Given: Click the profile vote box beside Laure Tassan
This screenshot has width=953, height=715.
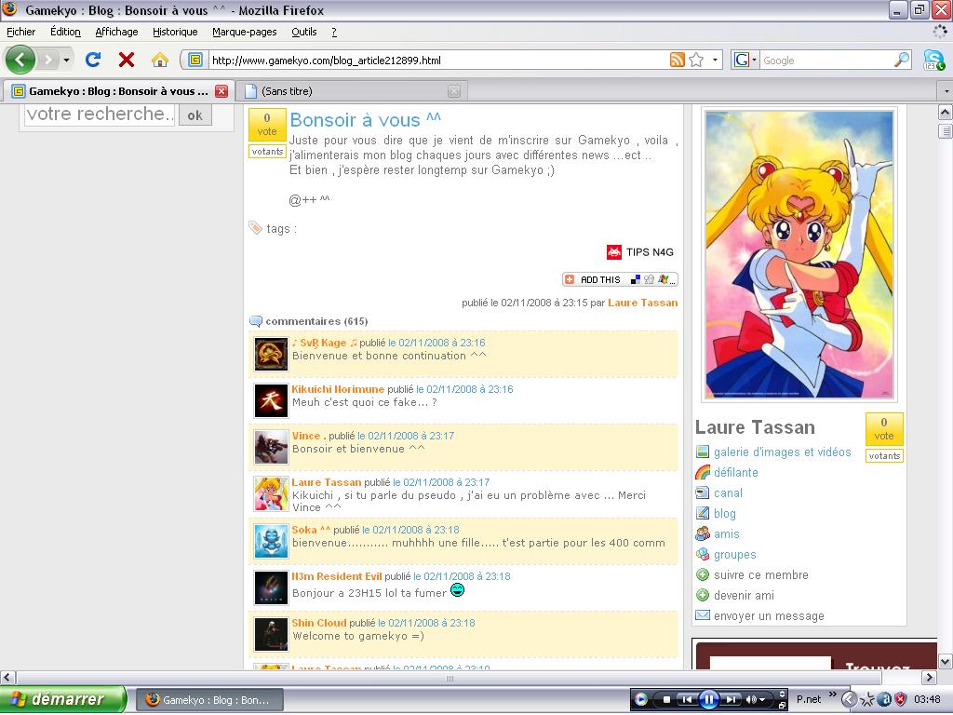Looking at the screenshot, I should [x=884, y=429].
